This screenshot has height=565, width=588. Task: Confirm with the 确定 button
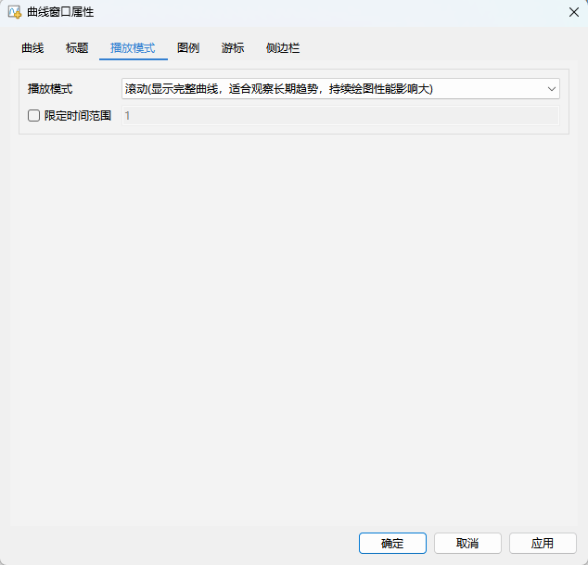pos(392,543)
